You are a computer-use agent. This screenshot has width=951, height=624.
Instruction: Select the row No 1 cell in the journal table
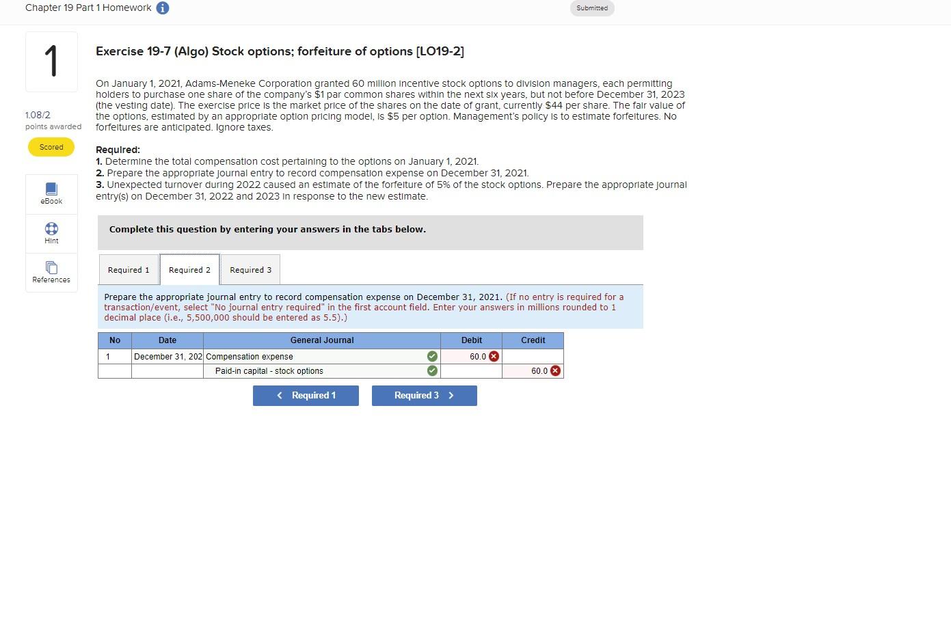click(x=114, y=356)
